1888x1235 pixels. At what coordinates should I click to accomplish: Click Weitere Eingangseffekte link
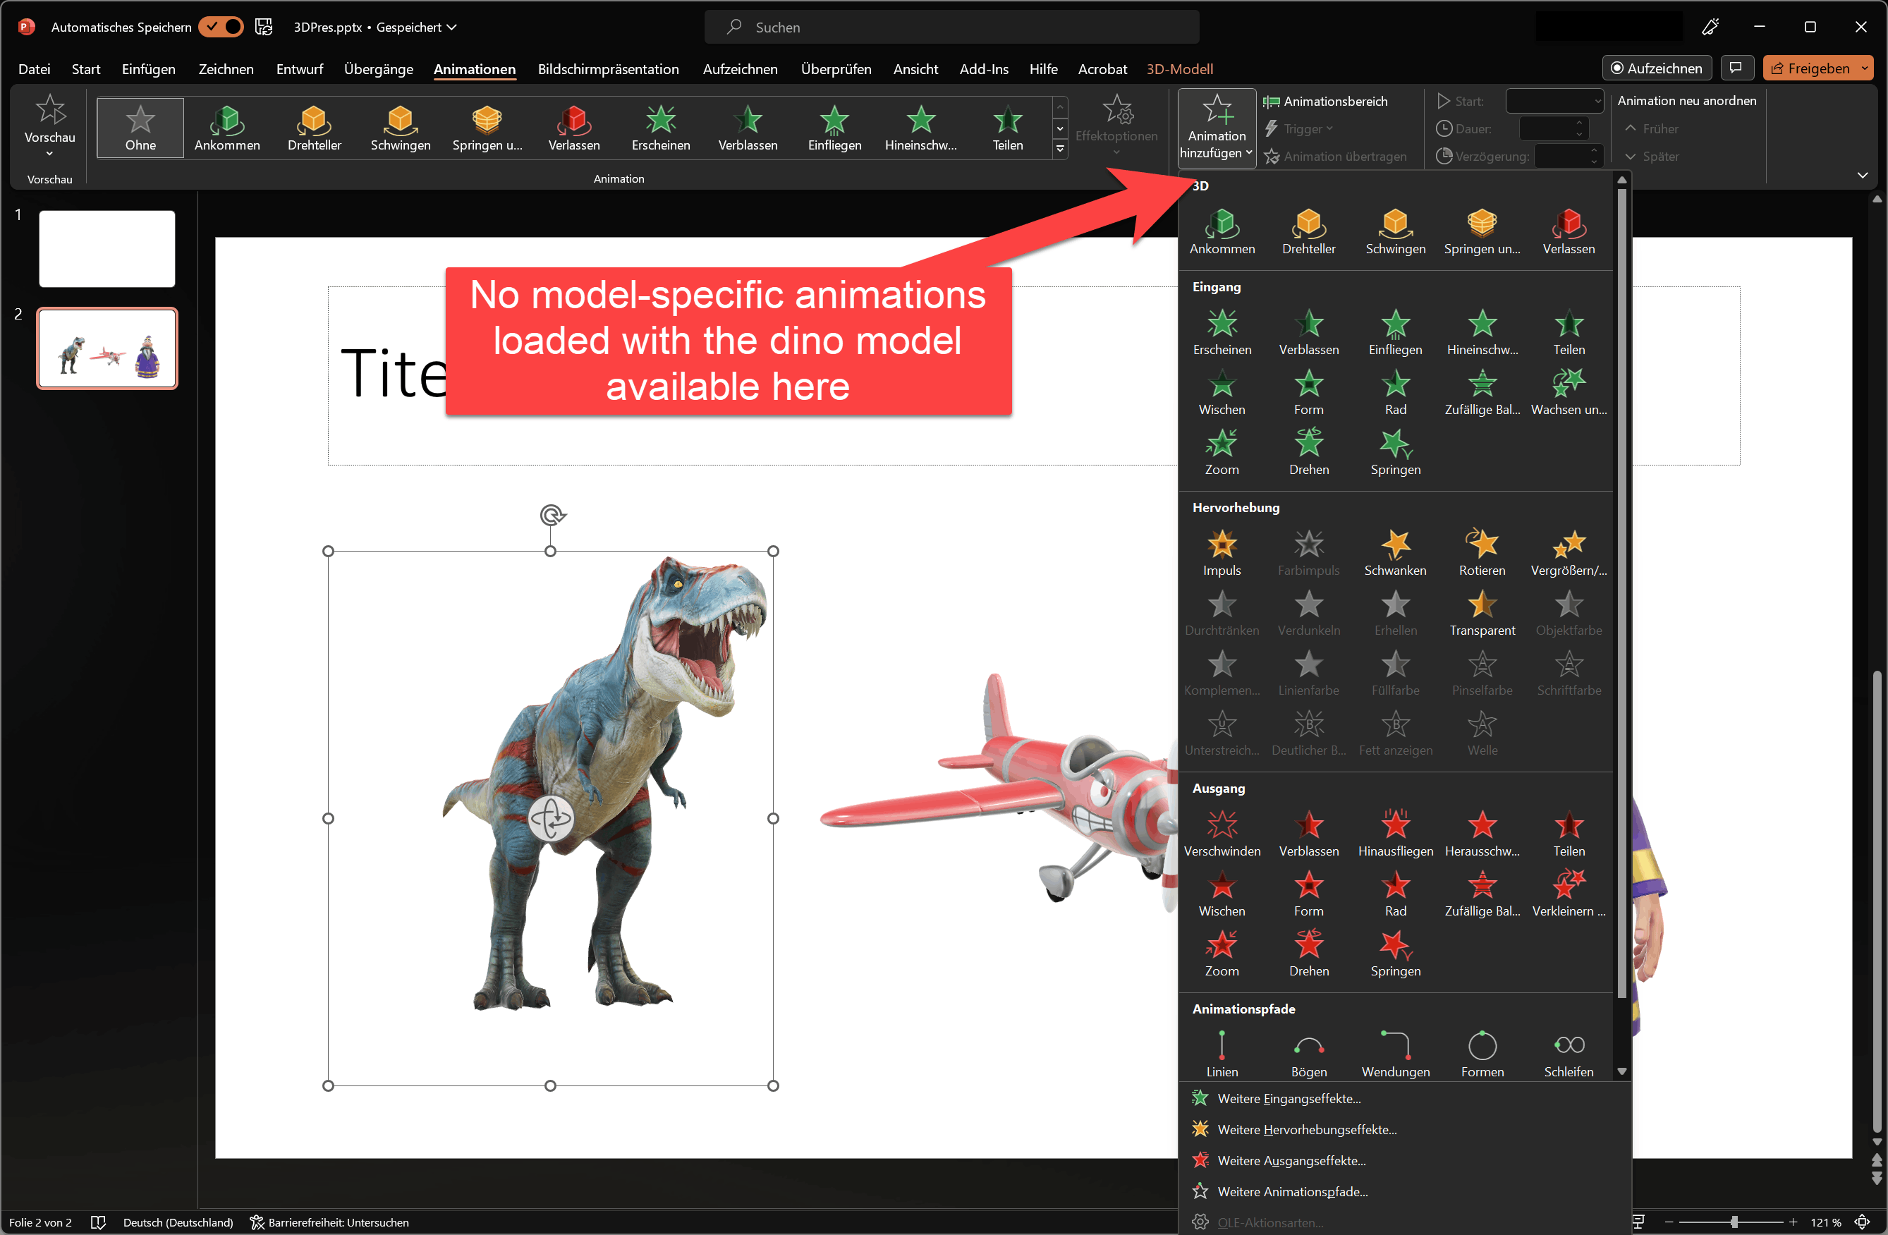tap(1289, 1097)
